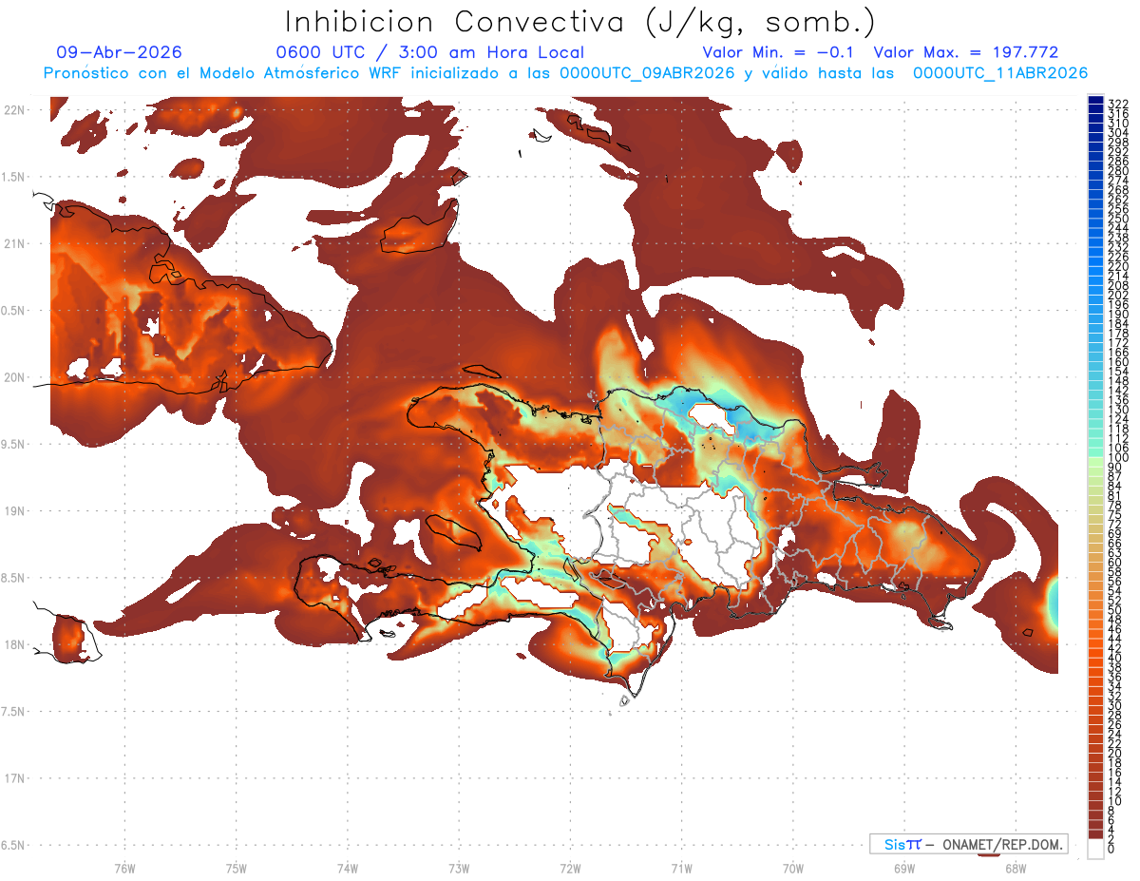
Task: Click the 100 value on the color scale
Action: [1116, 458]
